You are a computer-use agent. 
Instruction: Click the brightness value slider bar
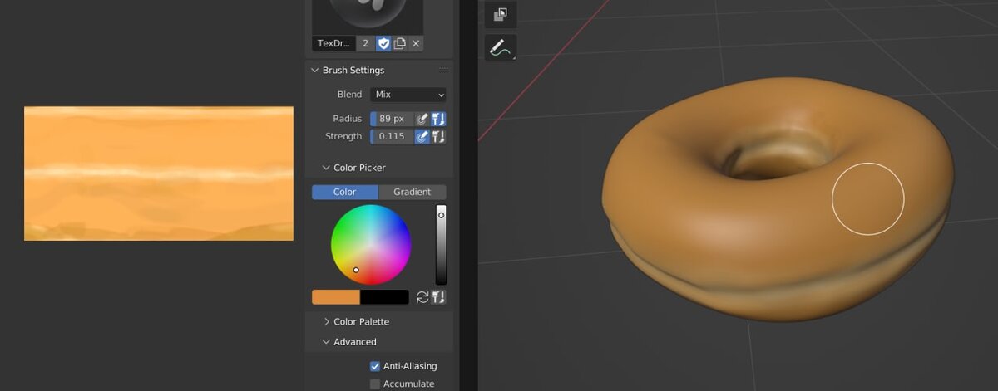pyautogui.click(x=441, y=245)
